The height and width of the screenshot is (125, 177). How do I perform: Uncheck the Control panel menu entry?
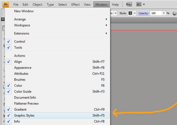20,42
